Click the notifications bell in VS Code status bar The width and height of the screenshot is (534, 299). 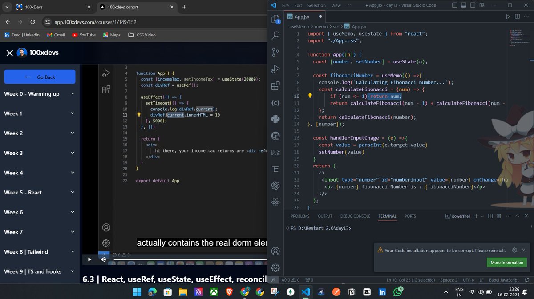[528, 280]
